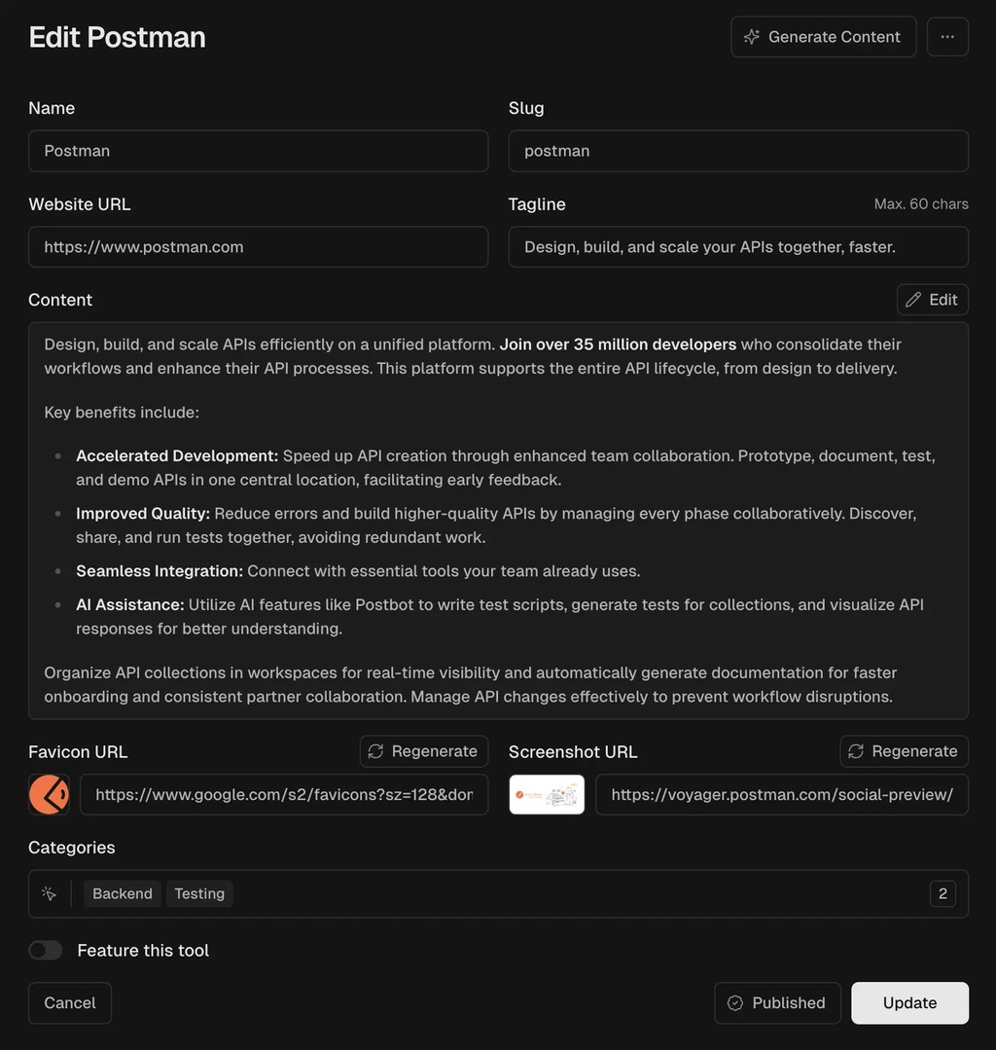Screen dimensions: 996x1050
Task: Click the ellipsis icon in the top right
Action: pyautogui.click(x=947, y=36)
